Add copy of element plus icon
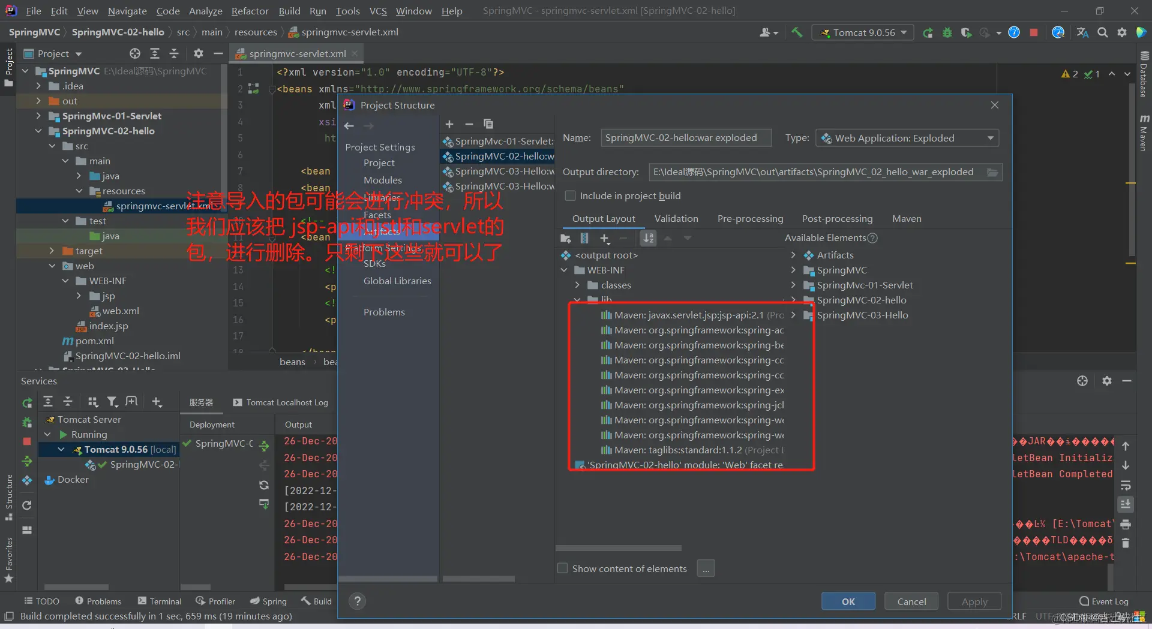 (x=605, y=239)
